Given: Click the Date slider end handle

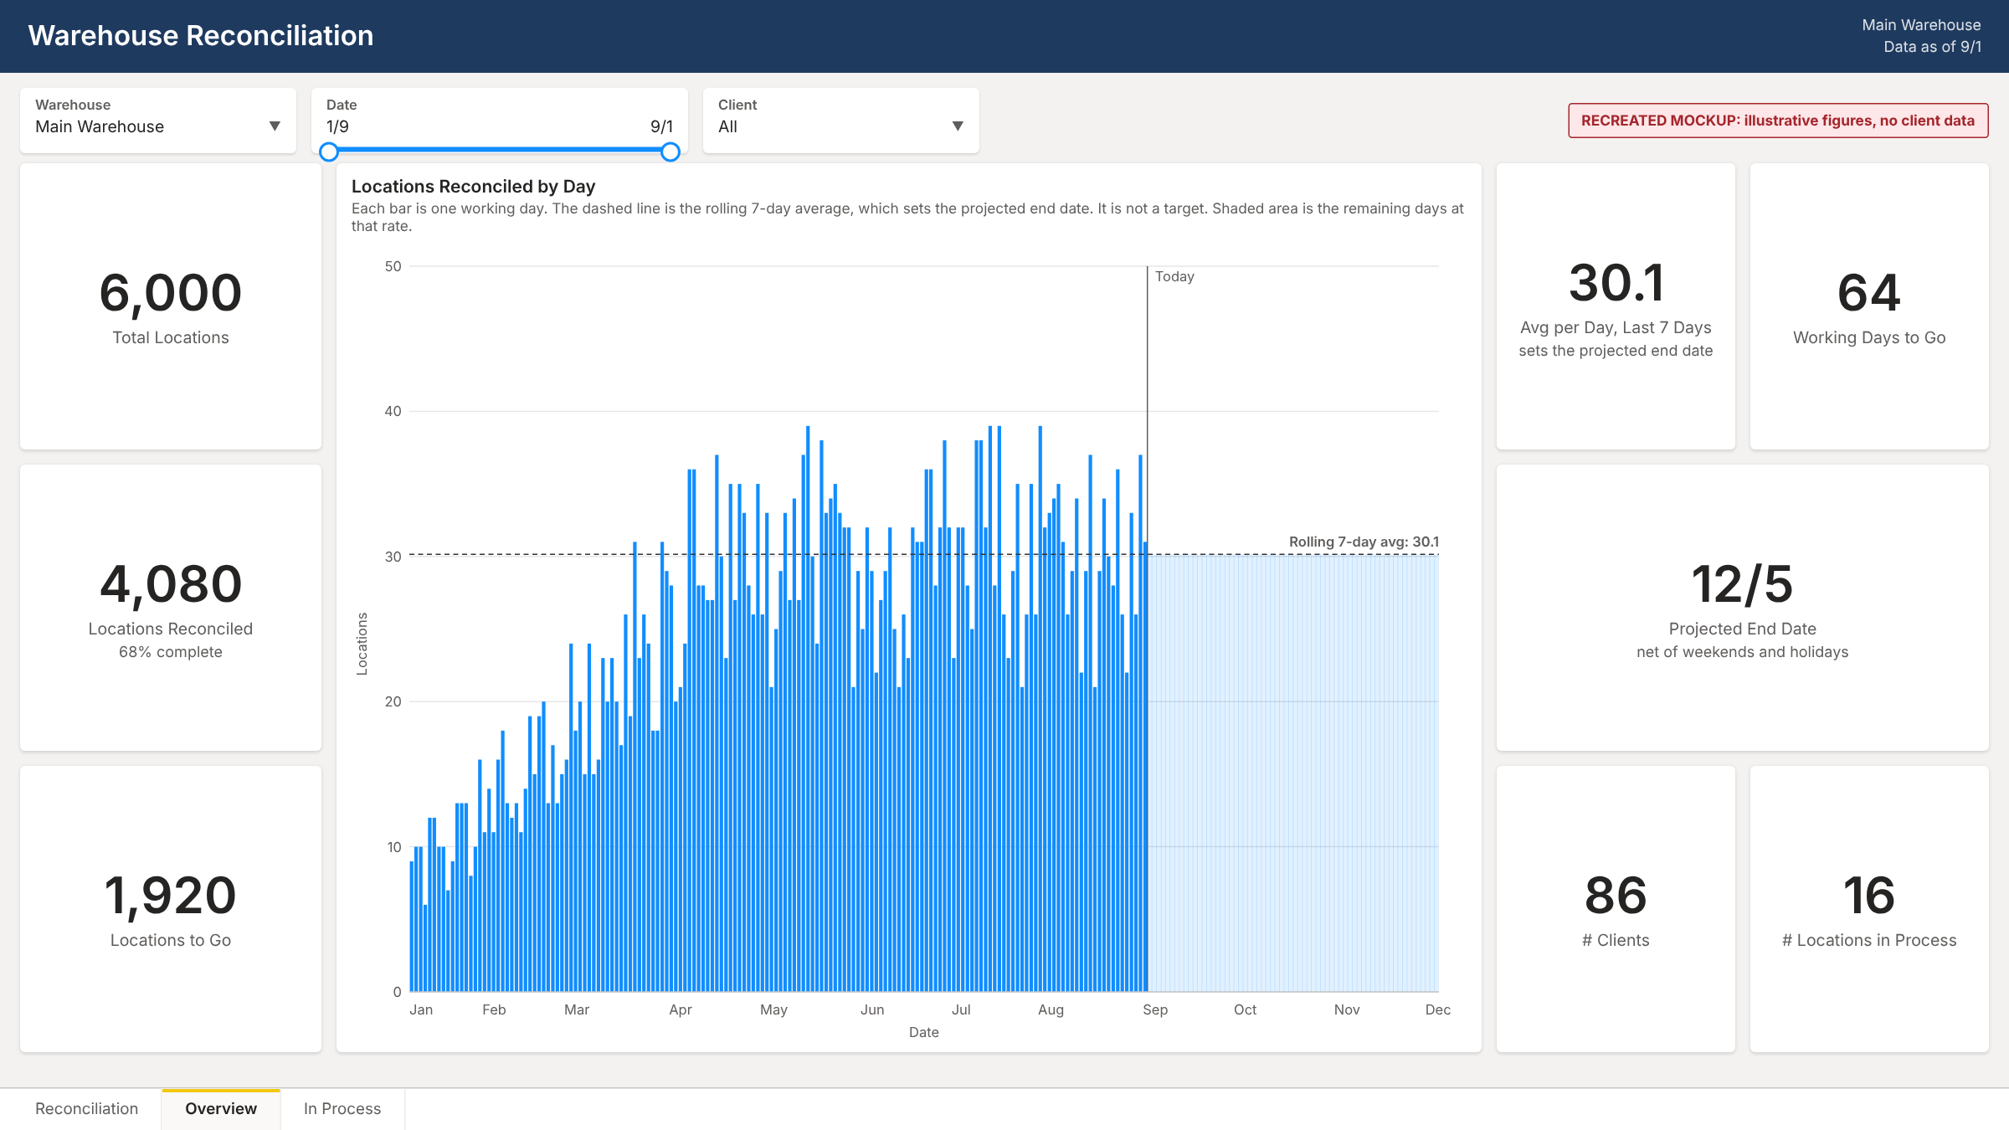Looking at the screenshot, I should (x=670, y=152).
